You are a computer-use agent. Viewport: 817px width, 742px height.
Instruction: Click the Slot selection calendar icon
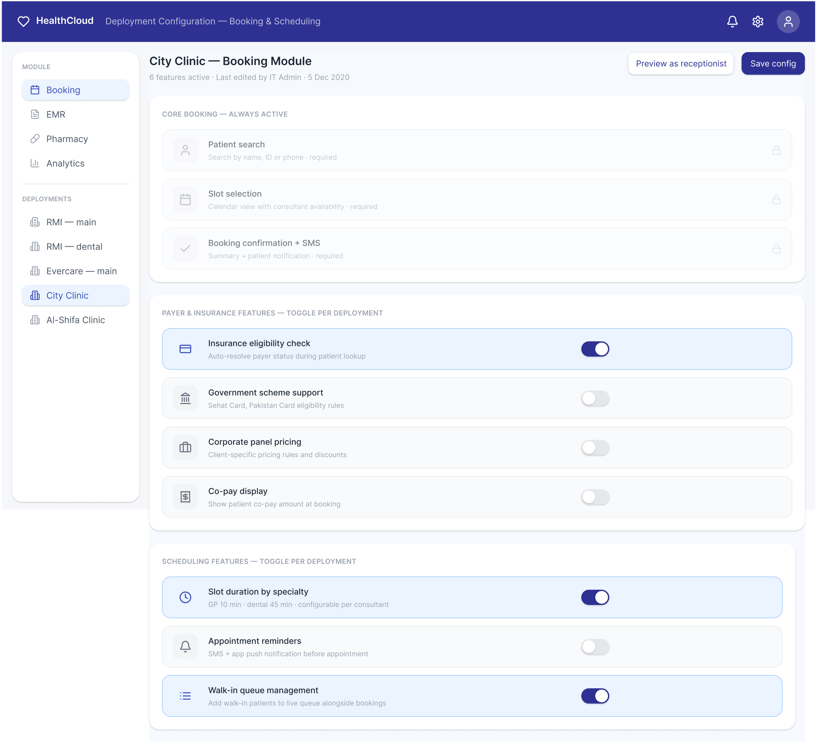tap(185, 199)
